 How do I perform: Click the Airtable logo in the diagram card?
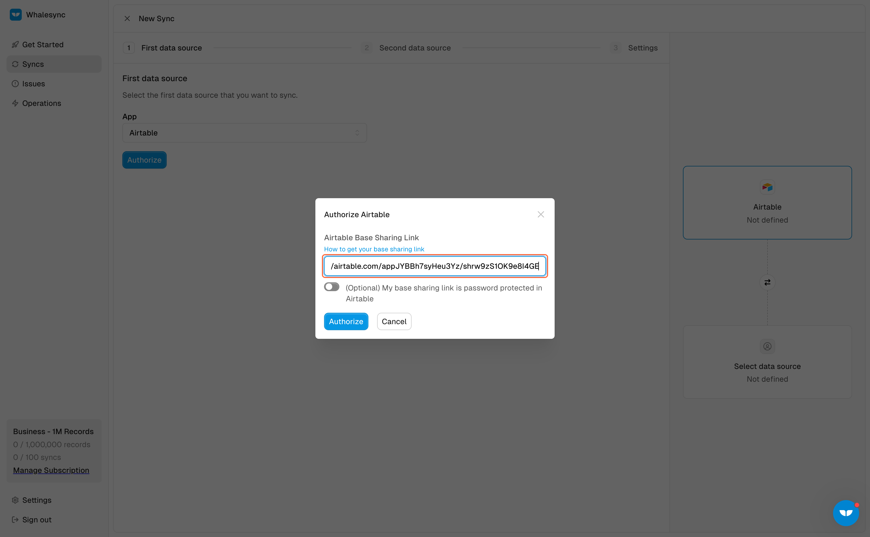tap(767, 187)
